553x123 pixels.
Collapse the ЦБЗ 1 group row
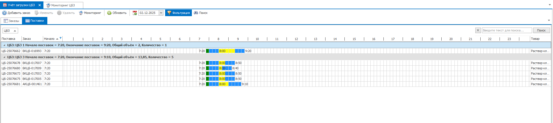tap(4, 45)
